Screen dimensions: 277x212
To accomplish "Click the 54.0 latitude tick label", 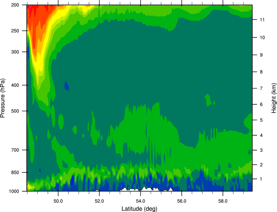I will click(x=140, y=201).
